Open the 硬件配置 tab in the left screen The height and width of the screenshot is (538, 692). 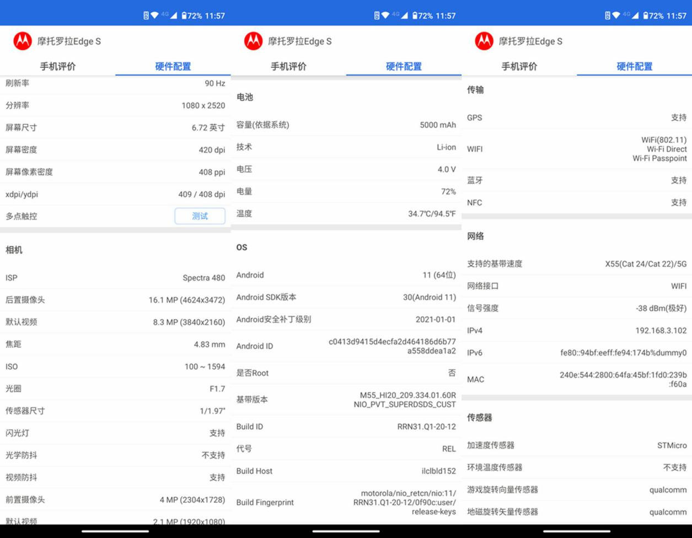point(173,66)
